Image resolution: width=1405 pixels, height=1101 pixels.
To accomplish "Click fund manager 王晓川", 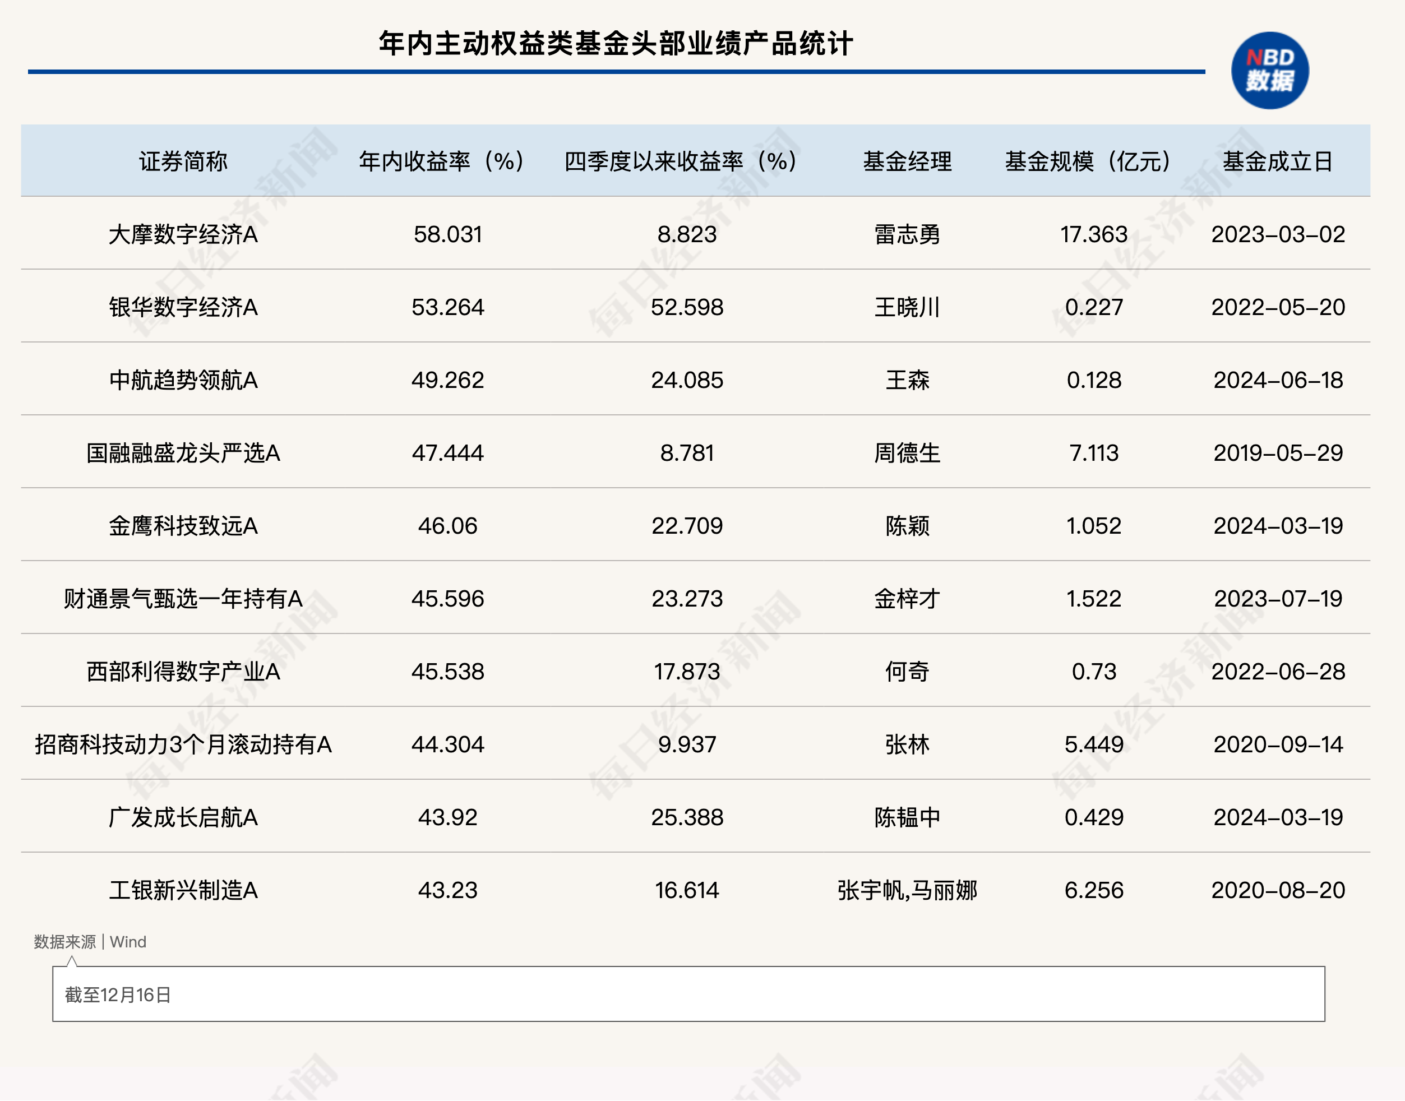I will click(907, 307).
